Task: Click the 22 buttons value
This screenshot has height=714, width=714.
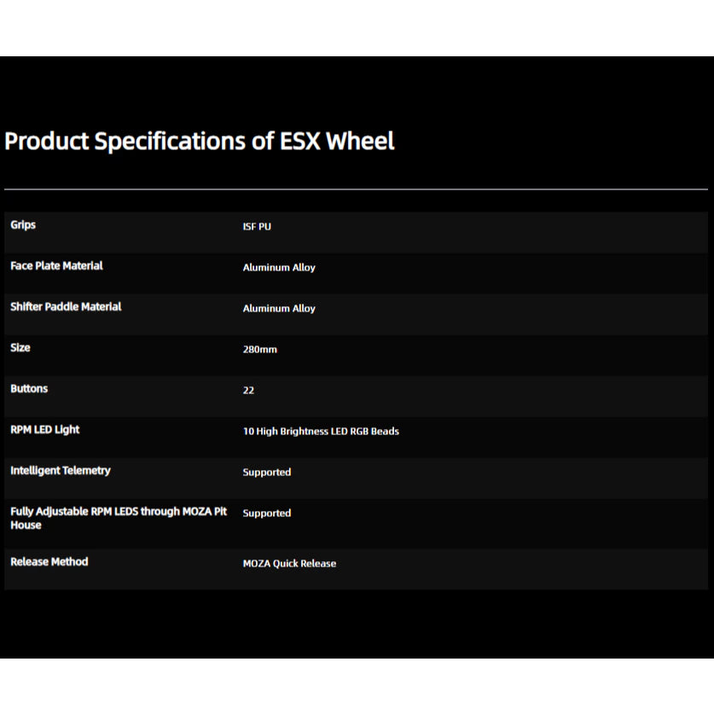Action: click(248, 391)
